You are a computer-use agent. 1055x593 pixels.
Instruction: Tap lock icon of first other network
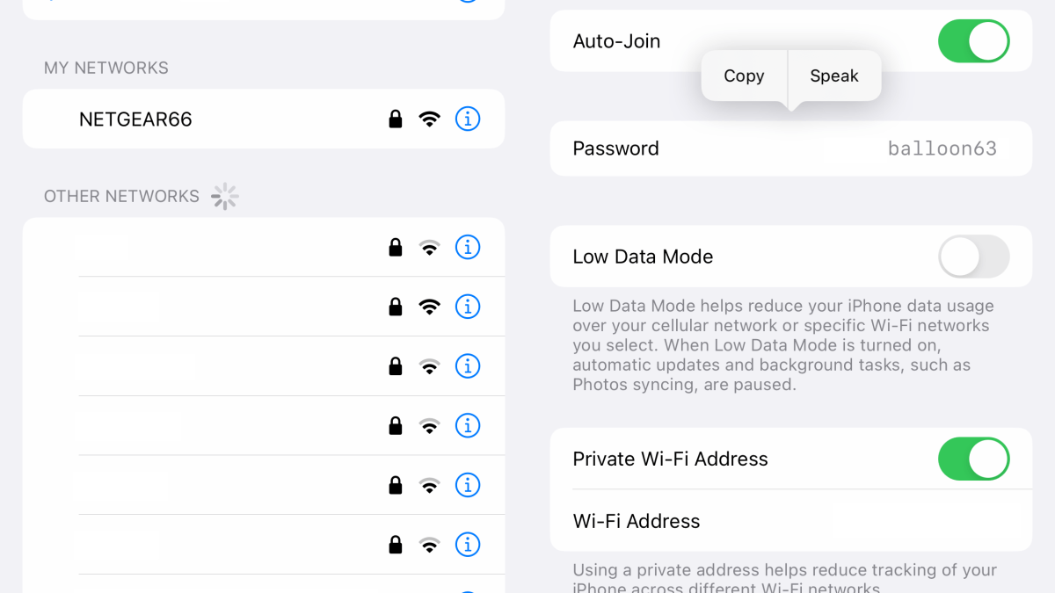tap(396, 248)
